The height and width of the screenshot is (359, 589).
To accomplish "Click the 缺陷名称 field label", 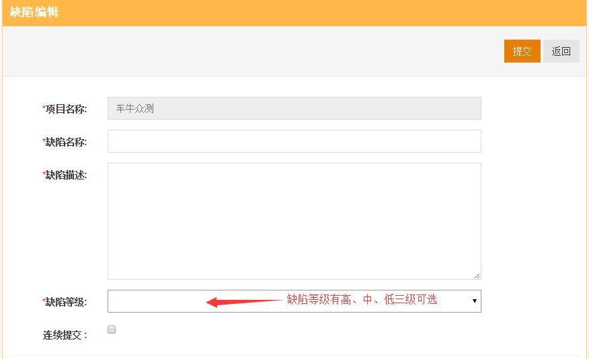I will [x=65, y=142].
